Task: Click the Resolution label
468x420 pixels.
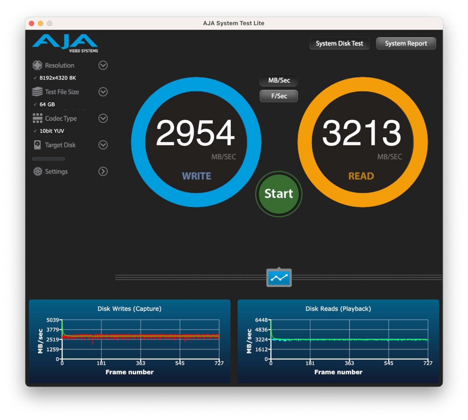Action: coord(60,66)
